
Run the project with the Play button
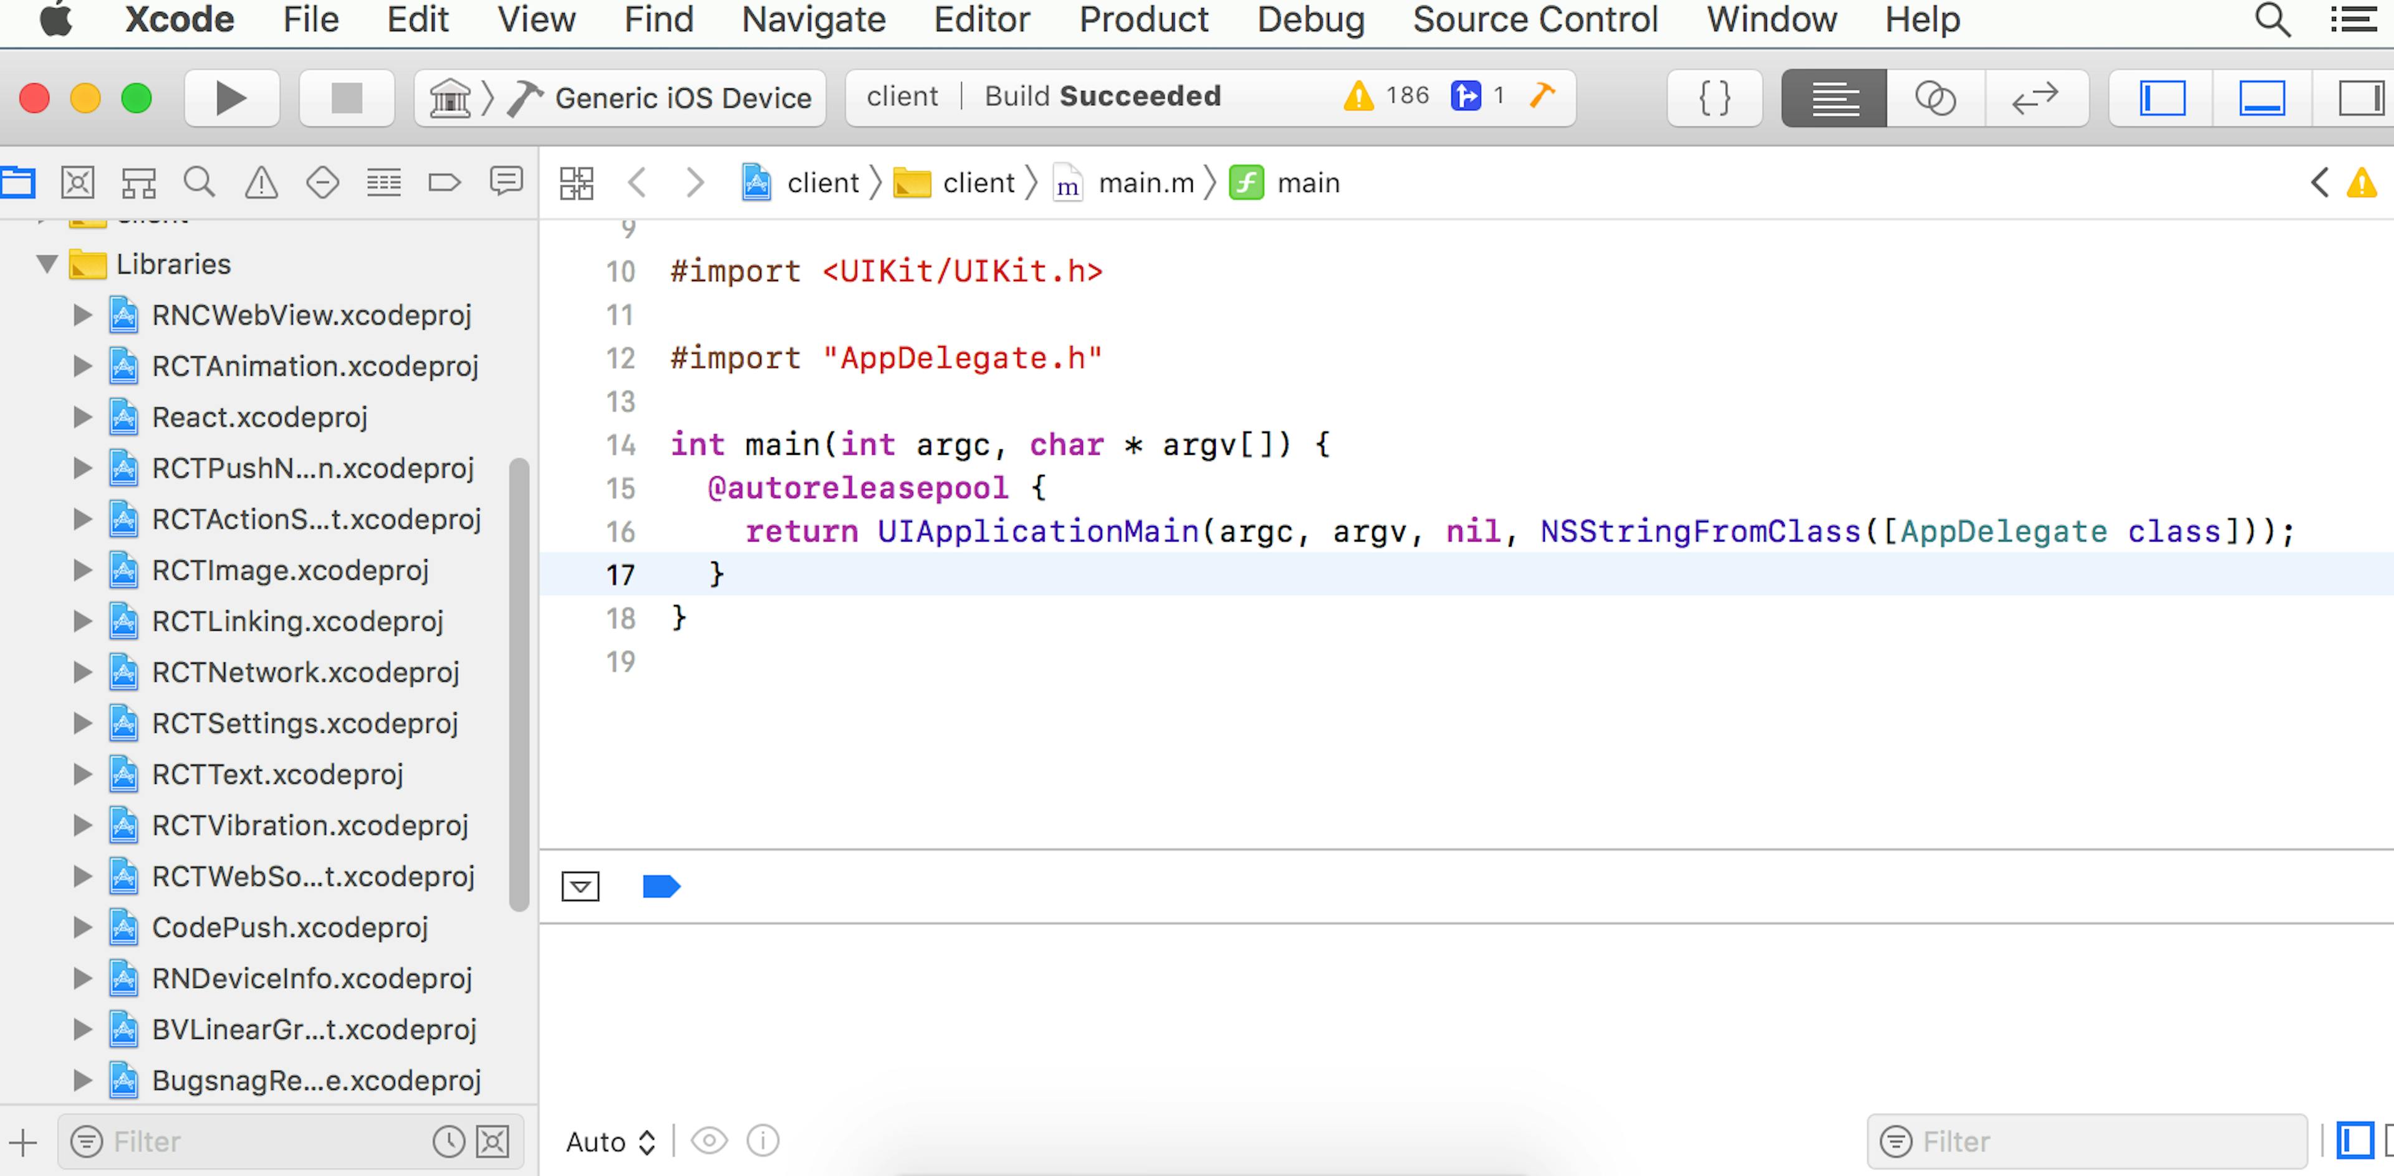[231, 98]
